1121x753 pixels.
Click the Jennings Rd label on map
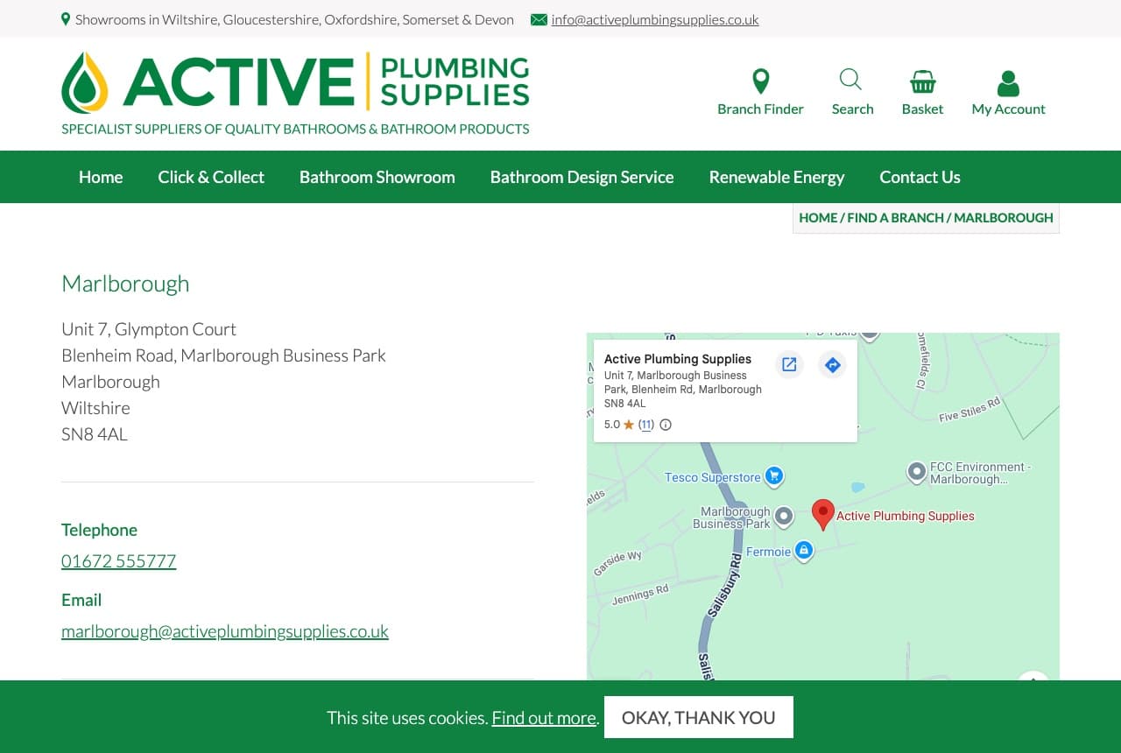pos(640,595)
